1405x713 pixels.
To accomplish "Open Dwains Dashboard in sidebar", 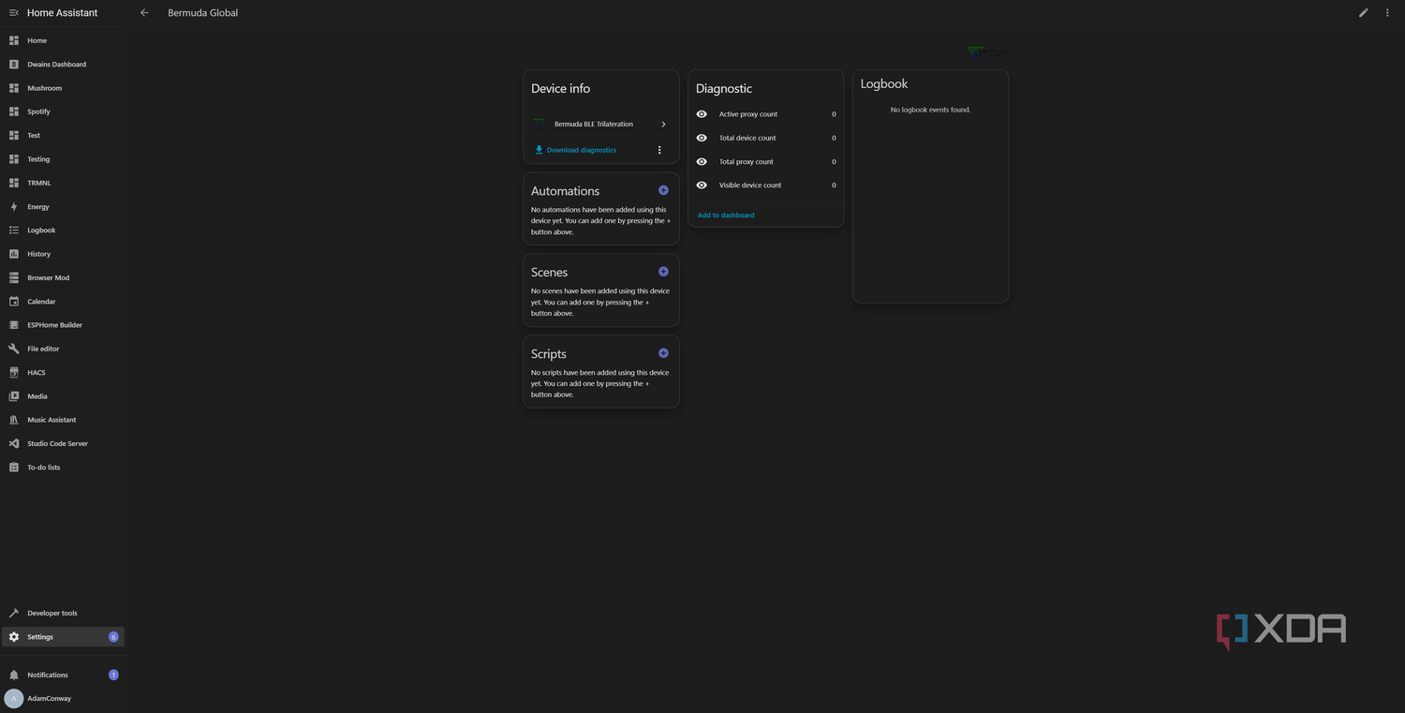I will point(63,65).
